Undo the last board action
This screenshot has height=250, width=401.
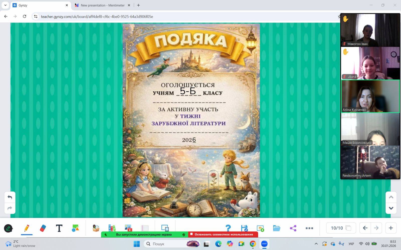click(10, 197)
